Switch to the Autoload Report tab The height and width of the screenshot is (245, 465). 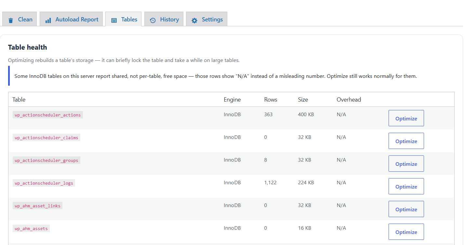71,19
